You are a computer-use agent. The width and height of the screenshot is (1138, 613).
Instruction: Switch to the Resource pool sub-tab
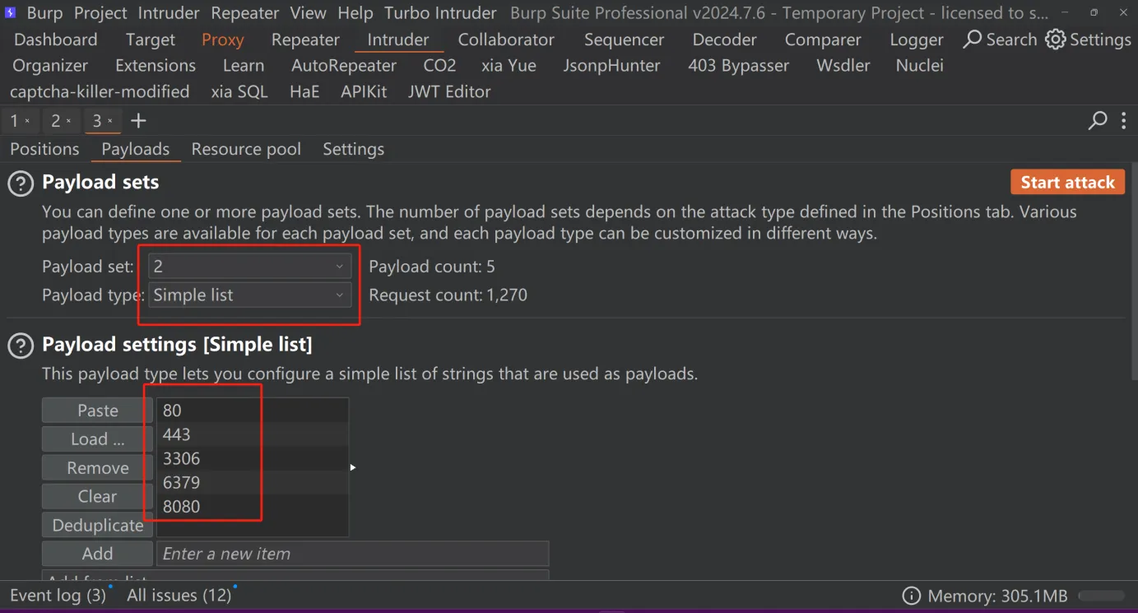(x=246, y=149)
